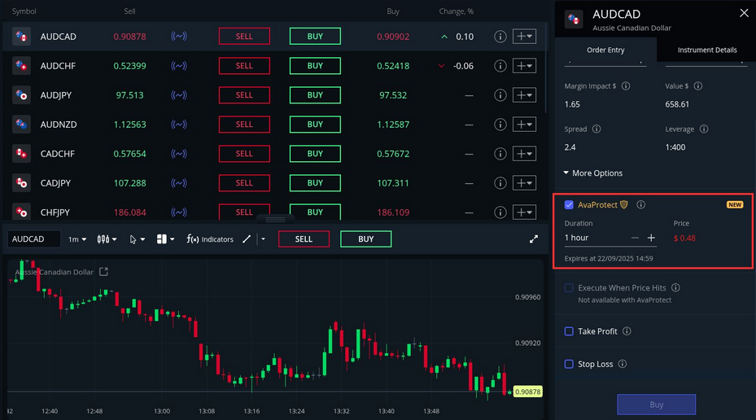756x420 pixels.
Task: Click the Indicators function icon
Action: point(192,239)
